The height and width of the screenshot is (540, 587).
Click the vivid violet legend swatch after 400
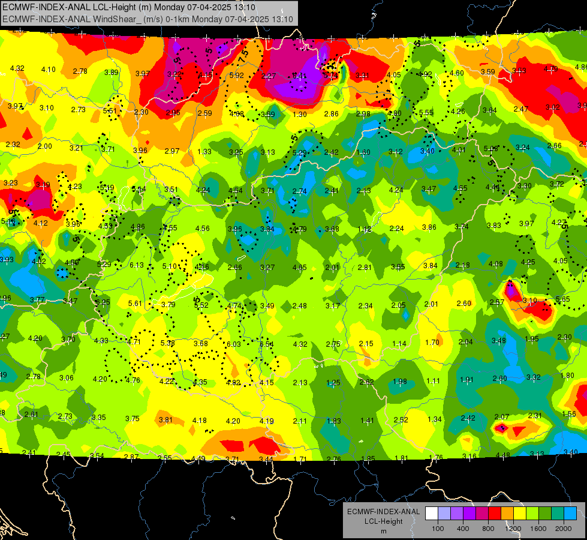(469, 514)
